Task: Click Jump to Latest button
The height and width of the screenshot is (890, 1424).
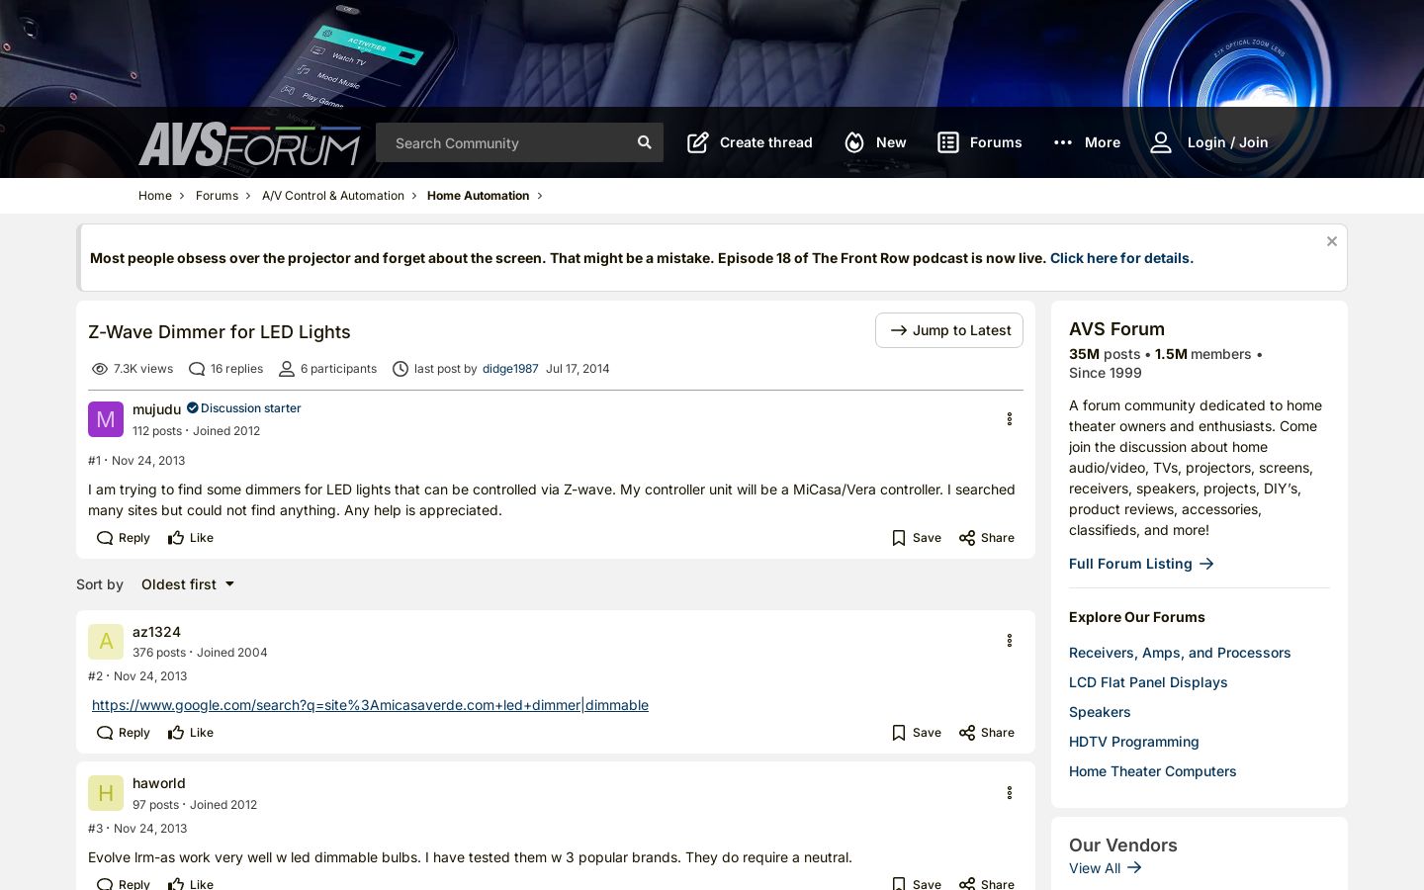Action: pyautogui.click(x=949, y=330)
